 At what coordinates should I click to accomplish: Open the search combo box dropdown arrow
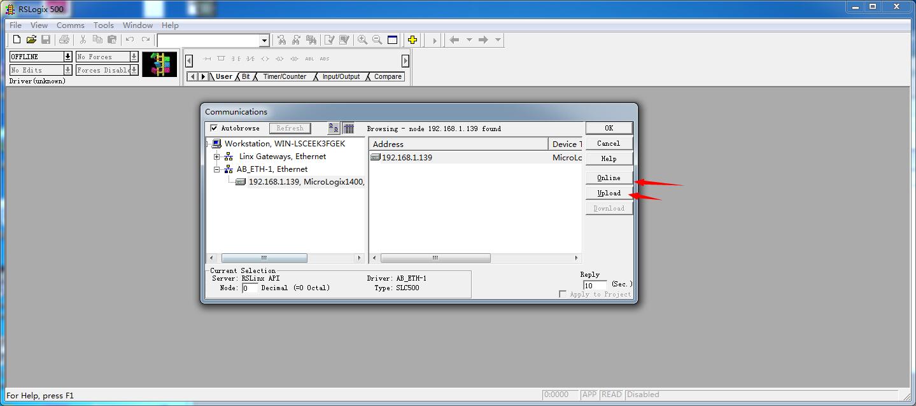(x=265, y=40)
